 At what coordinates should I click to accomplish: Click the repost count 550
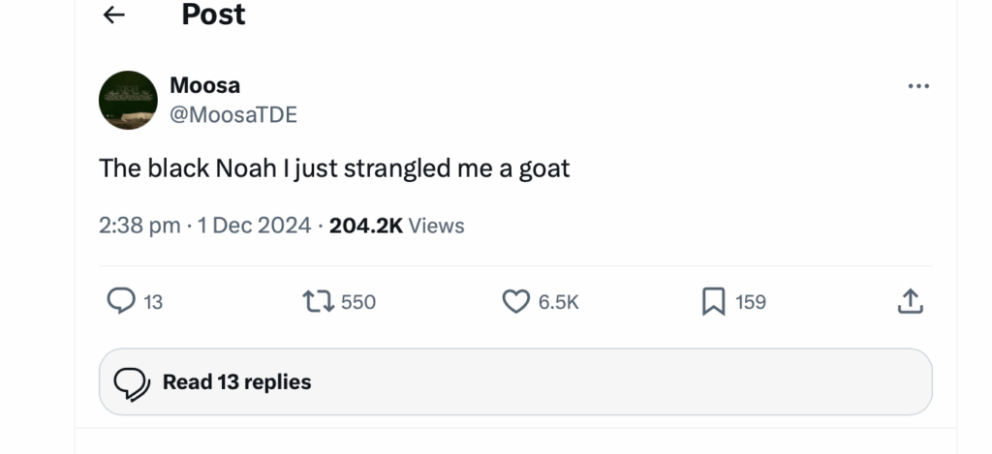coord(358,303)
